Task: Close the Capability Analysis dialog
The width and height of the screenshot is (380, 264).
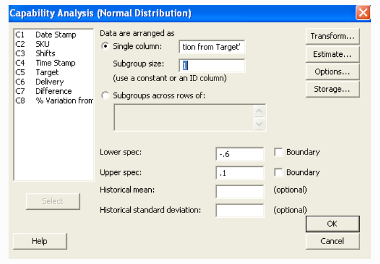Action: pyautogui.click(x=363, y=12)
